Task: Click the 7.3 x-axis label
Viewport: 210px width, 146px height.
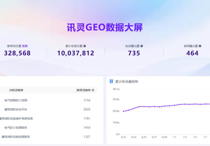Action: tap(185, 137)
